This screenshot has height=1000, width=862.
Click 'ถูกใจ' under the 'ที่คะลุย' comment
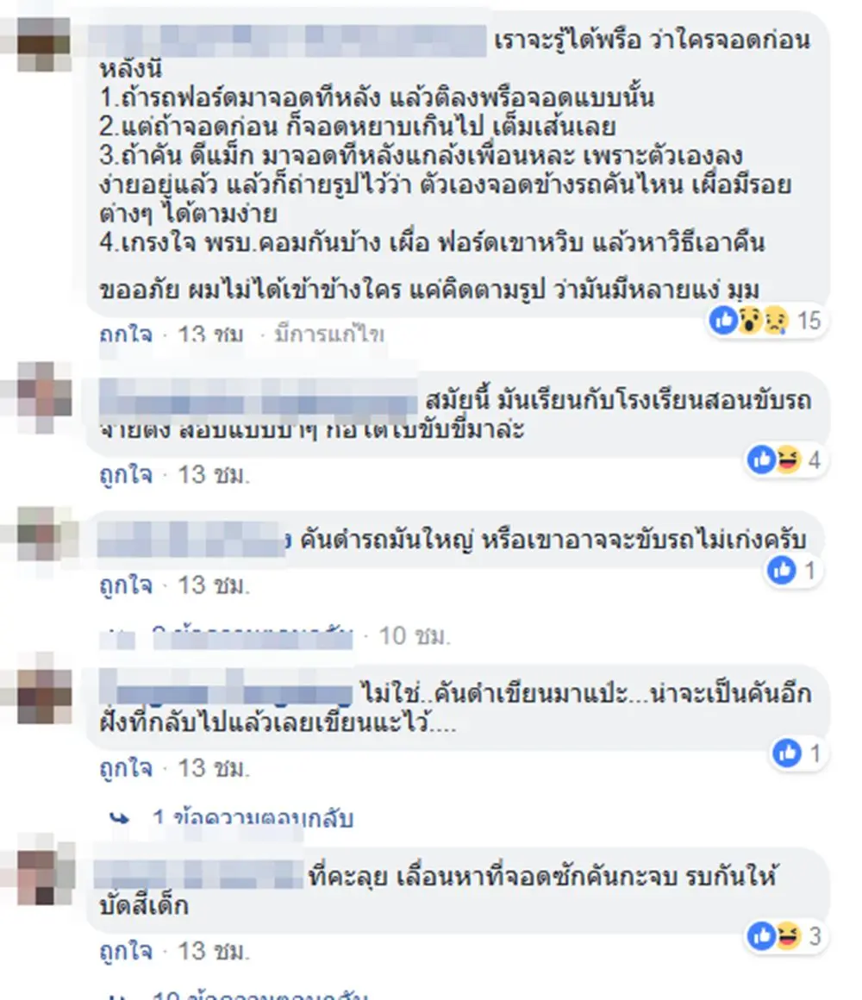coord(126,951)
